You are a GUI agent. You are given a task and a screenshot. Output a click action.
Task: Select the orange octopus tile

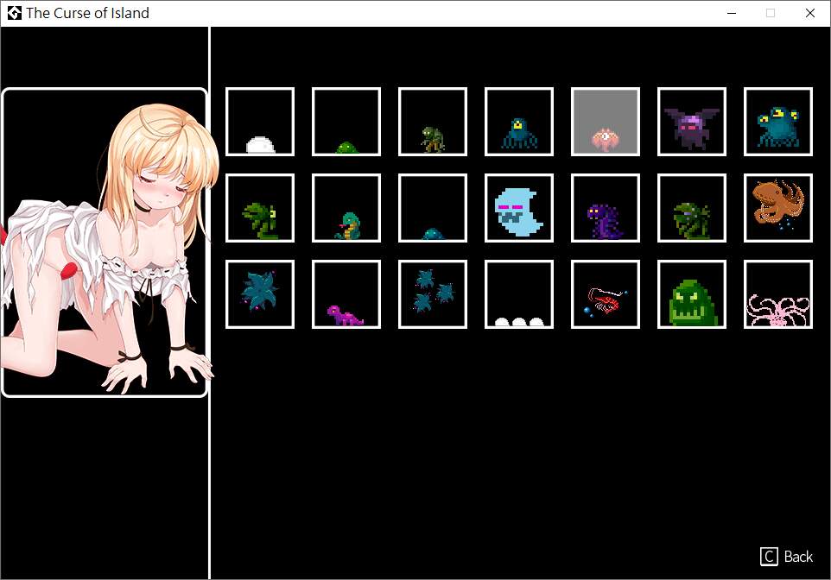(778, 208)
